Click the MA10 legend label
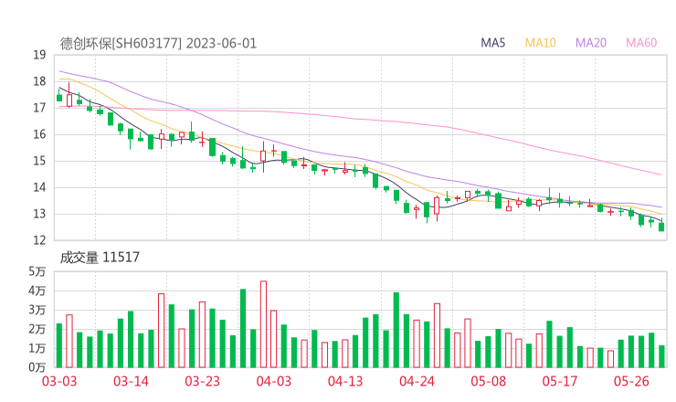This screenshot has width=676, height=402. (x=540, y=43)
